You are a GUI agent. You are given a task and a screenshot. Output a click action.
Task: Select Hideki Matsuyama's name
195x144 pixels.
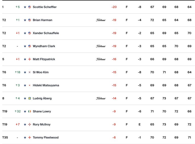46,85
